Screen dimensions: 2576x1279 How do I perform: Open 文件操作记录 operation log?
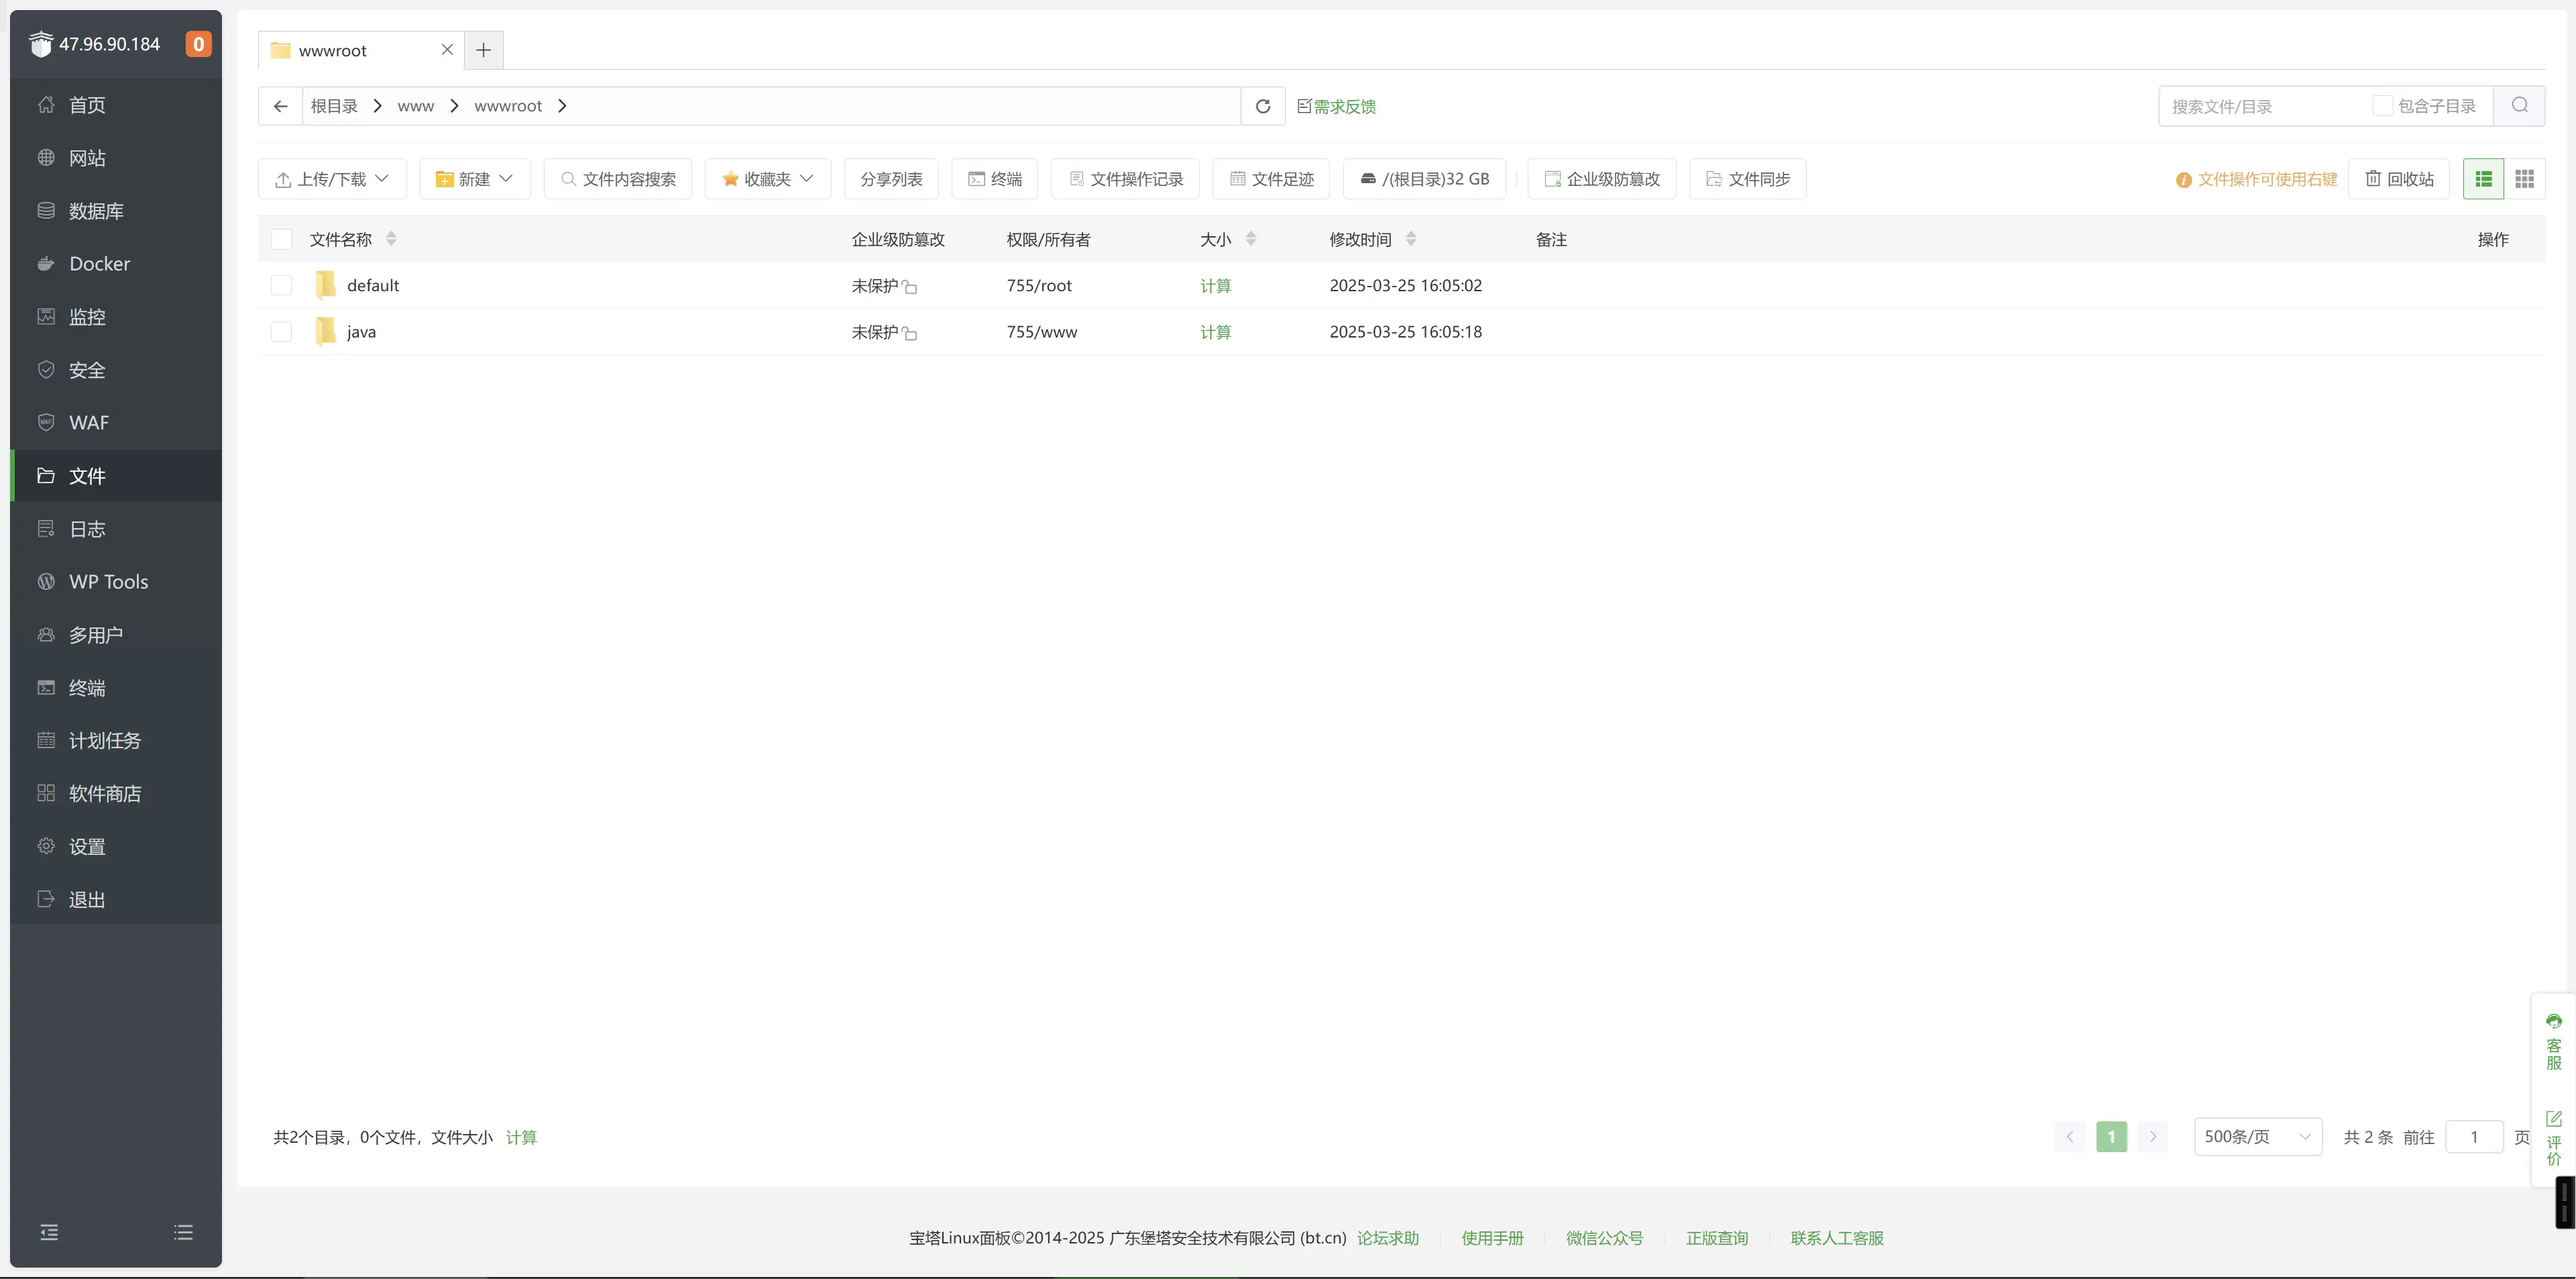(1126, 179)
